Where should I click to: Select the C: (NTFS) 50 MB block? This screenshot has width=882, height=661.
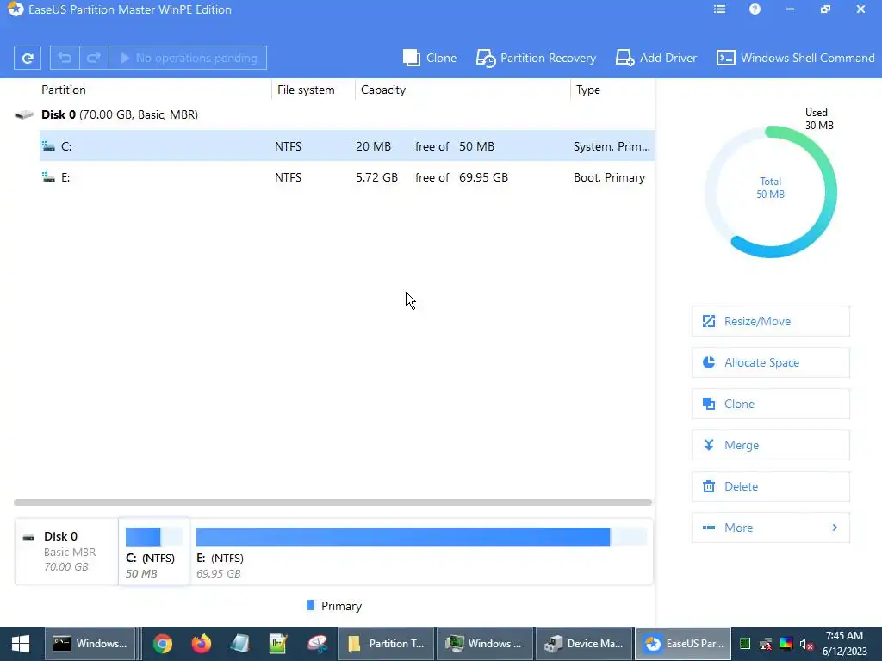coord(154,552)
